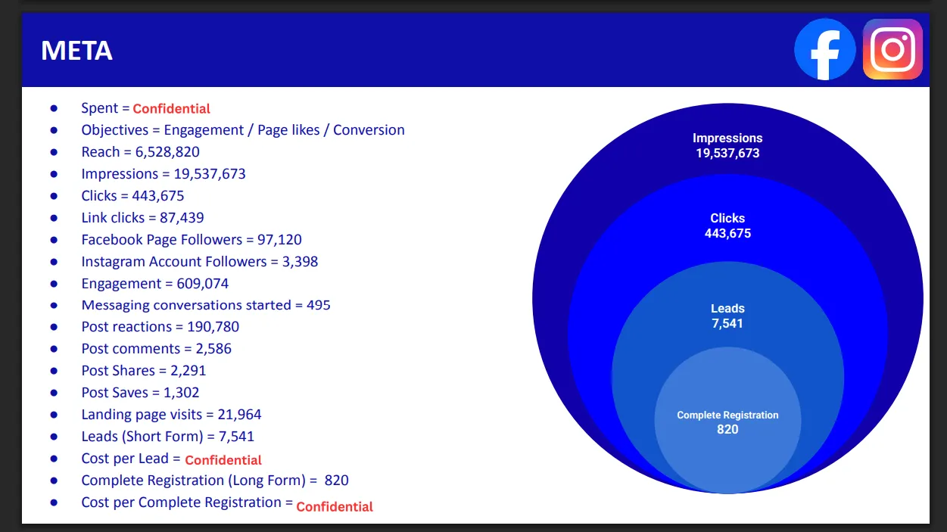The height and width of the screenshot is (532, 947).
Task: Select the Complete Registration 820 circle label
Action: (727, 422)
